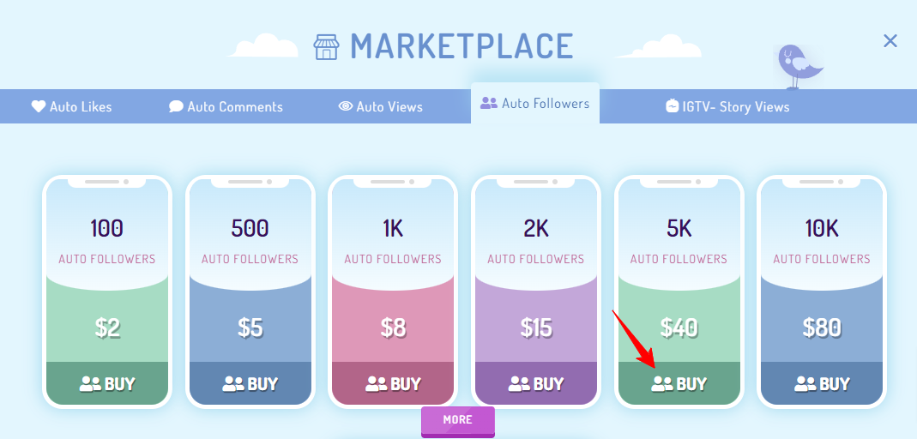Switch to IGTV- Story Views tab
Viewport: 917px width, 439px height.
coord(727,106)
